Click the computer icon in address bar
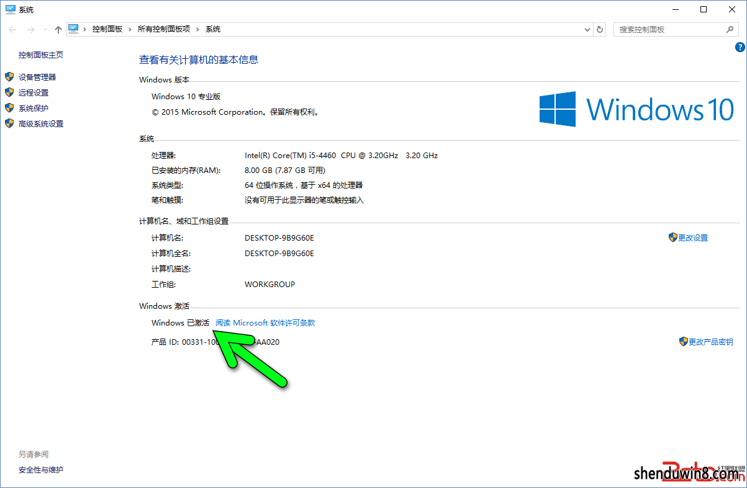Viewport: 747px width, 488px height. (74, 29)
